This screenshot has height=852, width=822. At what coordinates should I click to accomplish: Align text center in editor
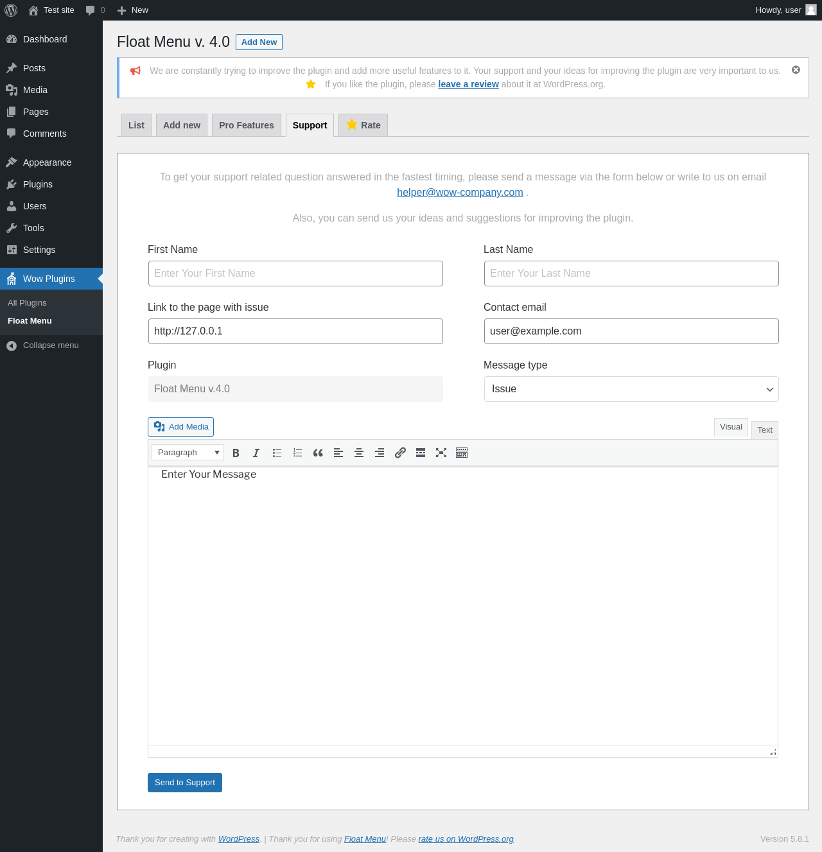359,453
